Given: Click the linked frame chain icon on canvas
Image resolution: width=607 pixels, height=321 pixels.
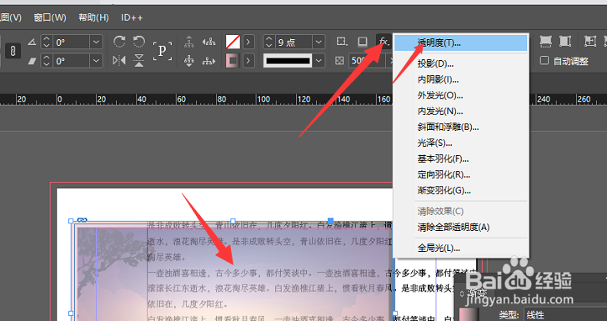Looking at the screenshot, I should [82, 220].
